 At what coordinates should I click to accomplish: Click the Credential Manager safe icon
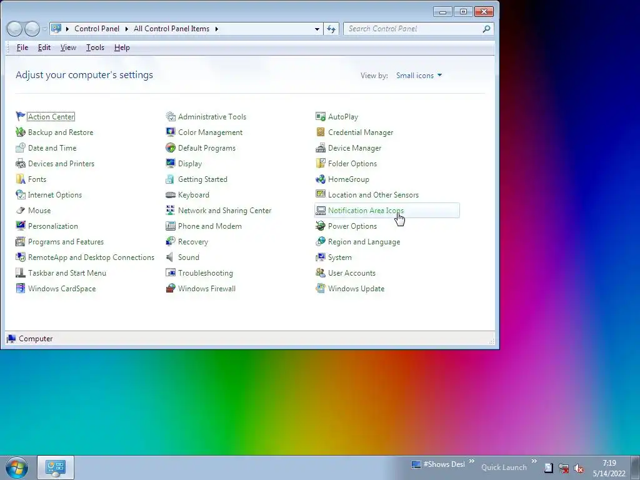tap(321, 132)
